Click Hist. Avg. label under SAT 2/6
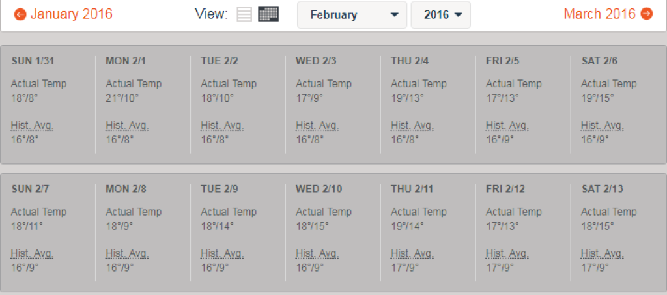This screenshot has width=667, height=295. tap(602, 126)
